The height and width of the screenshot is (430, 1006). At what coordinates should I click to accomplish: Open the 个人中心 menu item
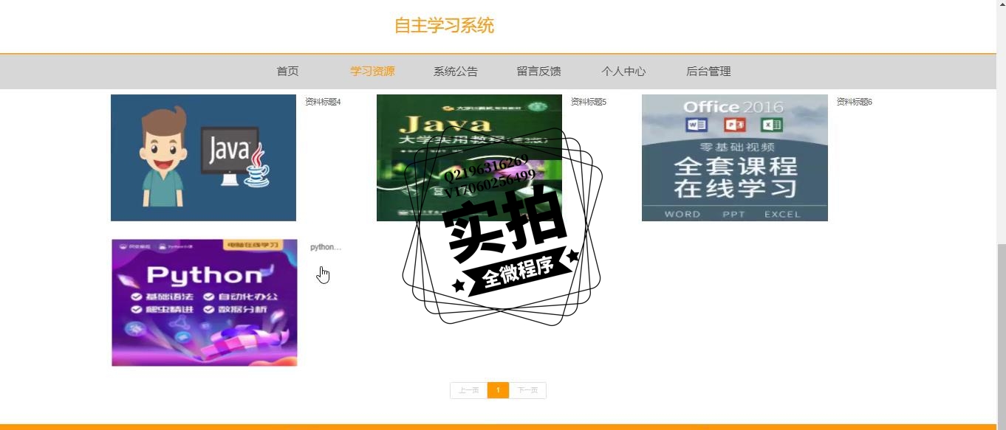(623, 72)
